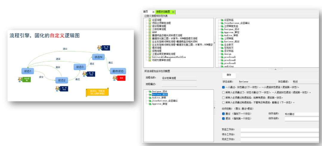
Task: Click the 工程洽商变更审批流程 workflow icon
Action: point(150,54)
